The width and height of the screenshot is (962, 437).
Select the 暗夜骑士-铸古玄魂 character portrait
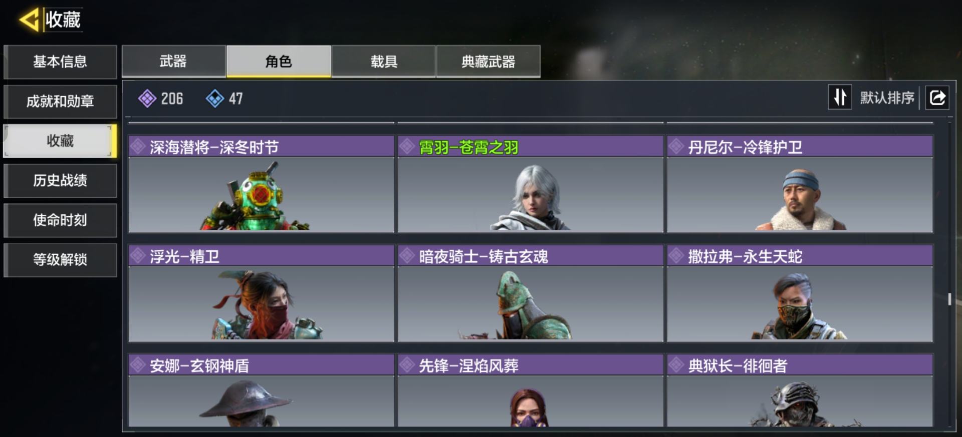coord(531,304)
